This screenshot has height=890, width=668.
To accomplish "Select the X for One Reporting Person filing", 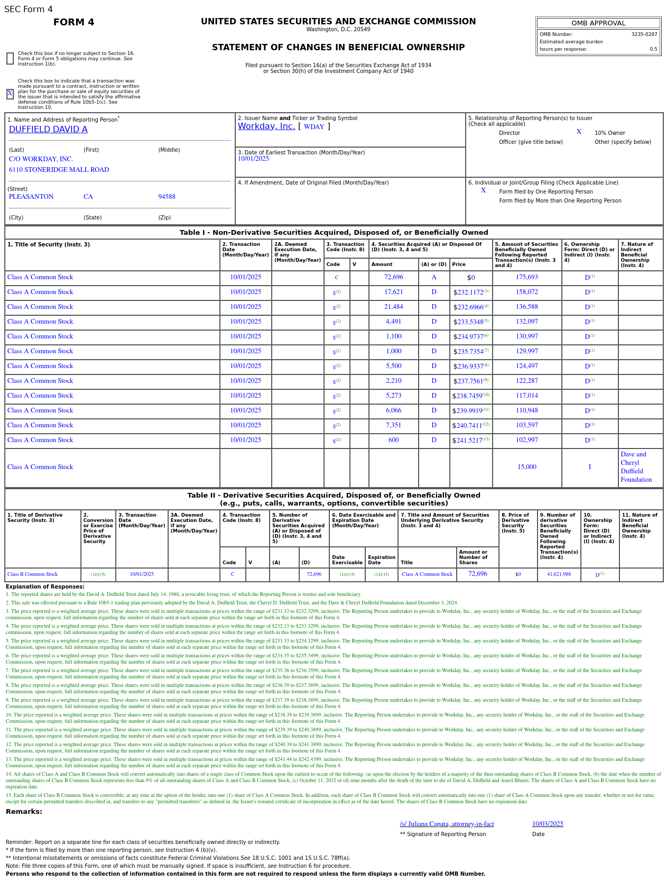I will click(483, 191).
